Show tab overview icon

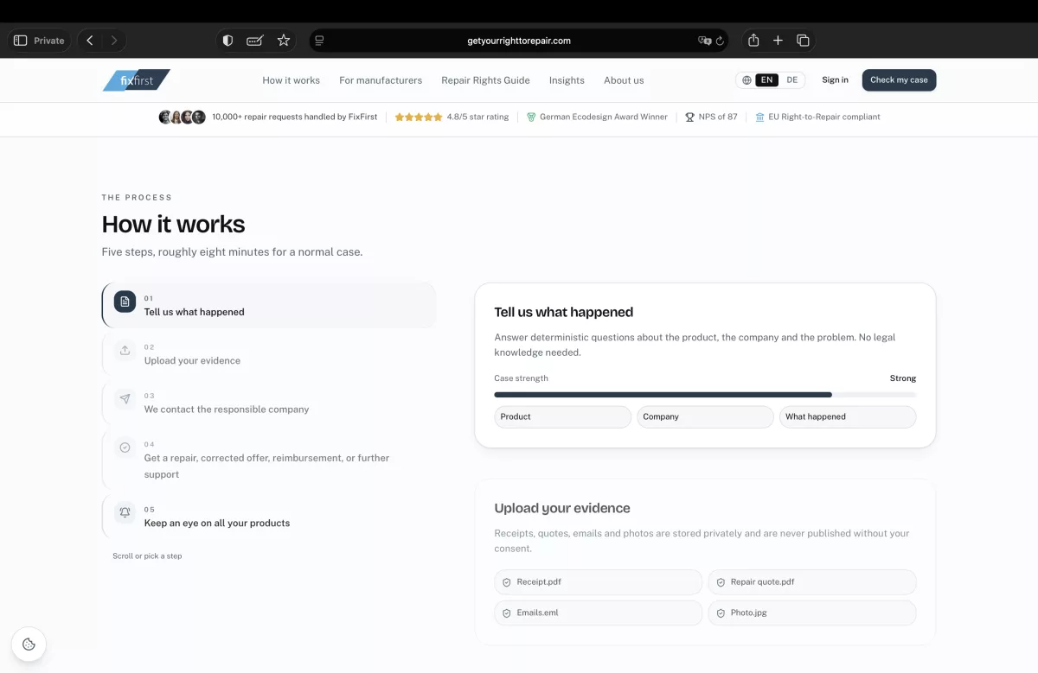803,41
